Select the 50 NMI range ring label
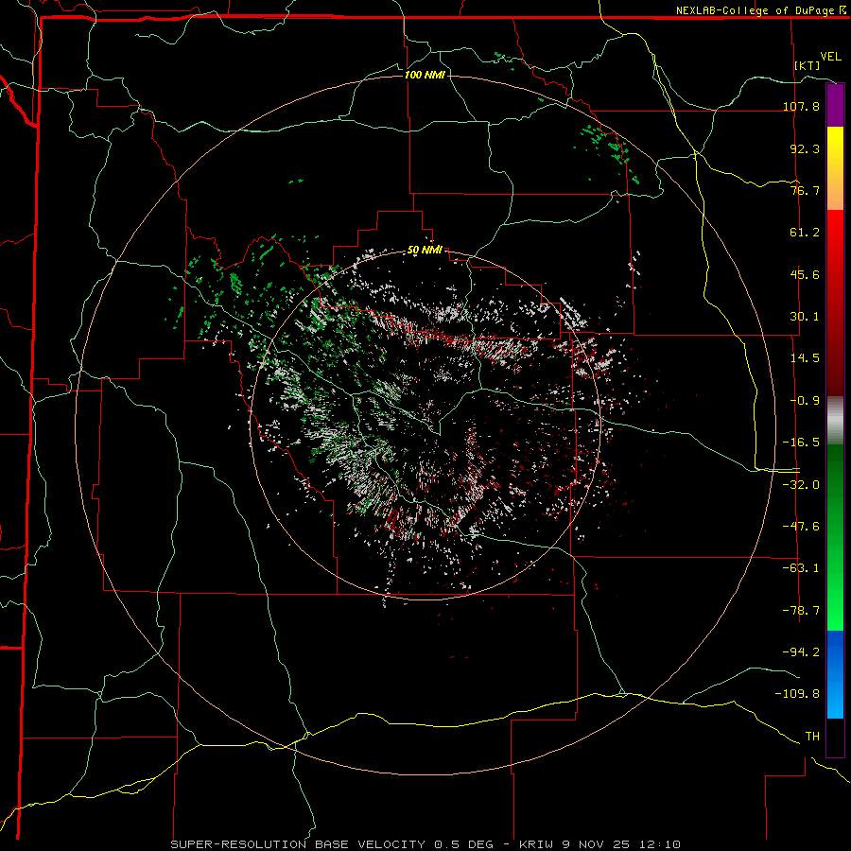The width and height of the screenshot is (851, 851). [x=425, y=251]
